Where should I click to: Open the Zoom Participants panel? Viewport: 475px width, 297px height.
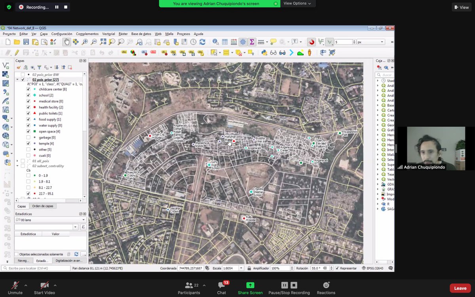click(189, 288)
